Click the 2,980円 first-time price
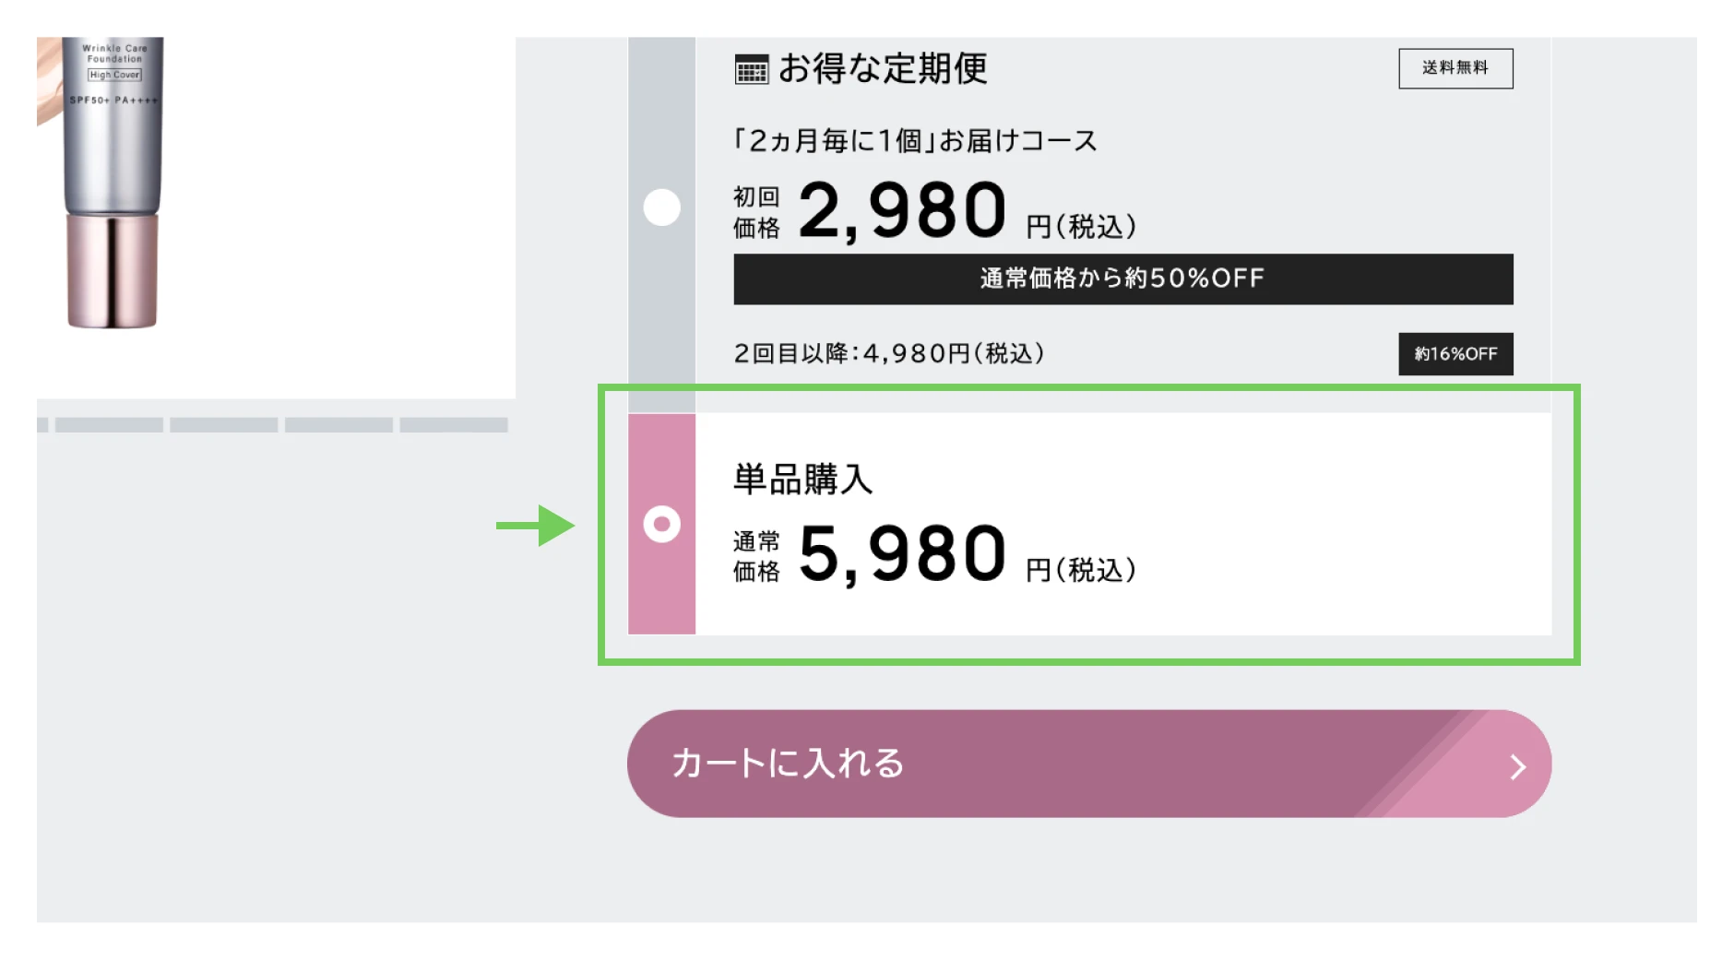 pyautogui.click(x=902, y=211)
